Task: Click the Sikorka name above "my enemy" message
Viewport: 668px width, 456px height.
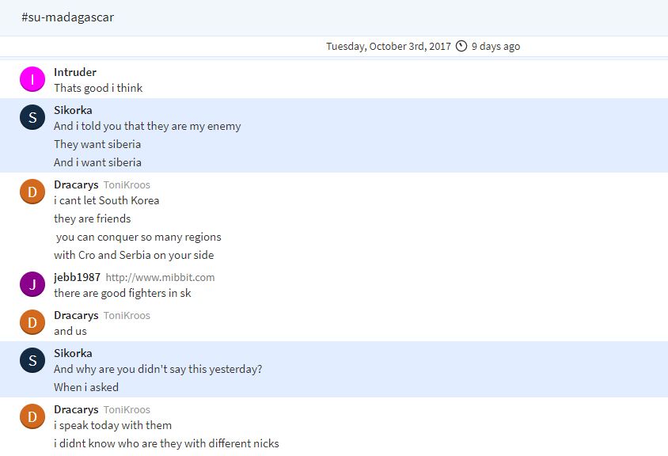Action: (73, 110)
